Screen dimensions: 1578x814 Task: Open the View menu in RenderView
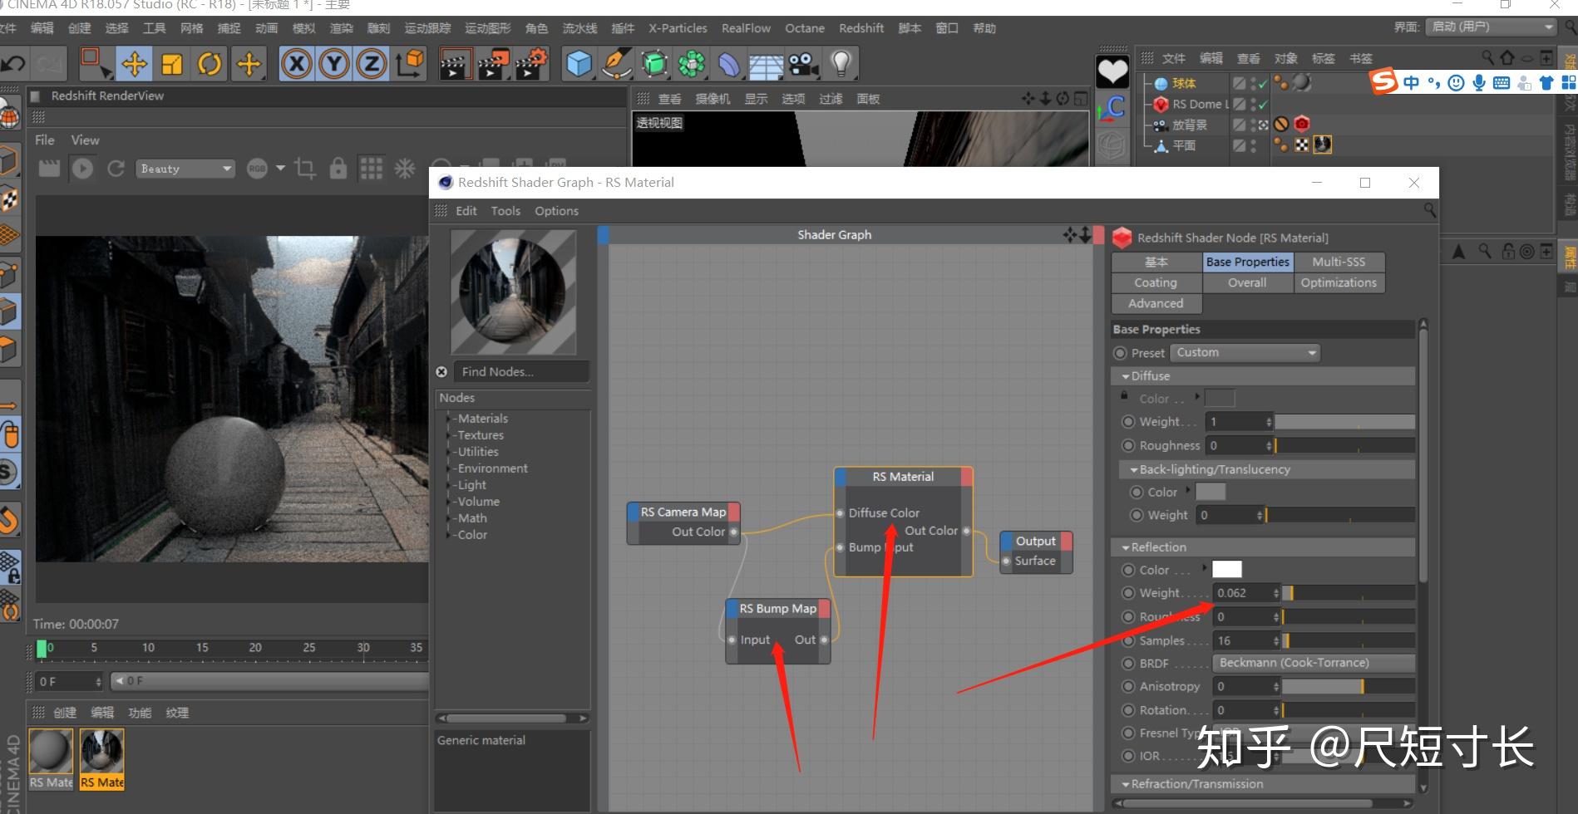[x=84, y=140]
